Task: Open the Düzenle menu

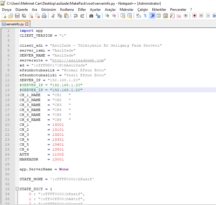Action: [22, 10]
